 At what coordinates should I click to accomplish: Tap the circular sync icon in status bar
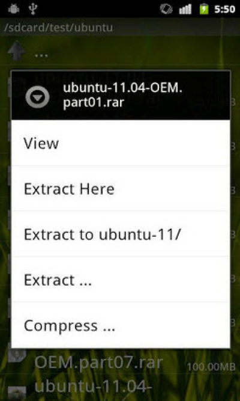[166, 9]
